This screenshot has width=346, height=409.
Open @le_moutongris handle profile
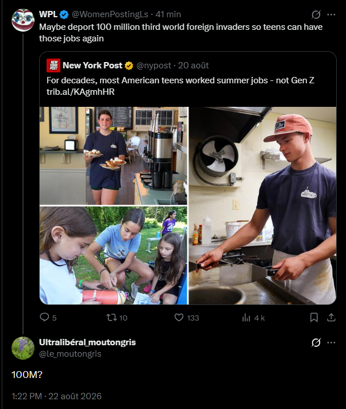click(x=70, y=354)
